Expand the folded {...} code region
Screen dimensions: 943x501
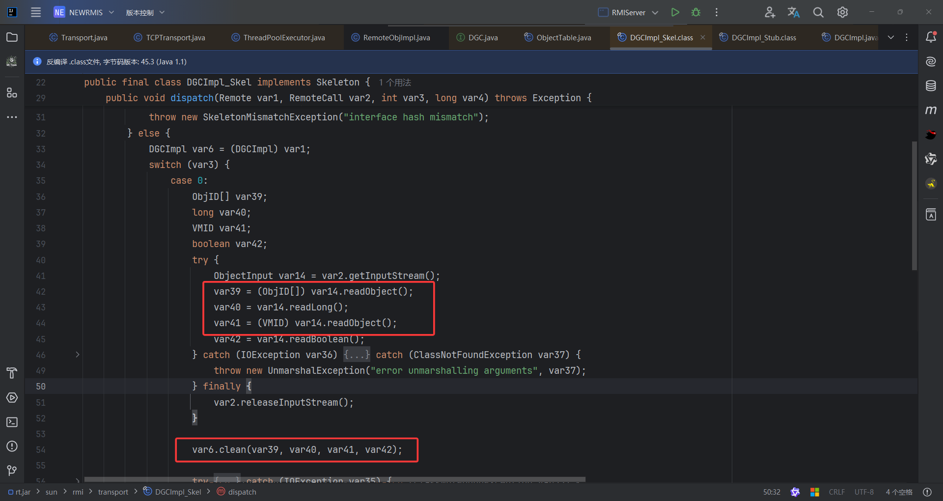point(357,355)
